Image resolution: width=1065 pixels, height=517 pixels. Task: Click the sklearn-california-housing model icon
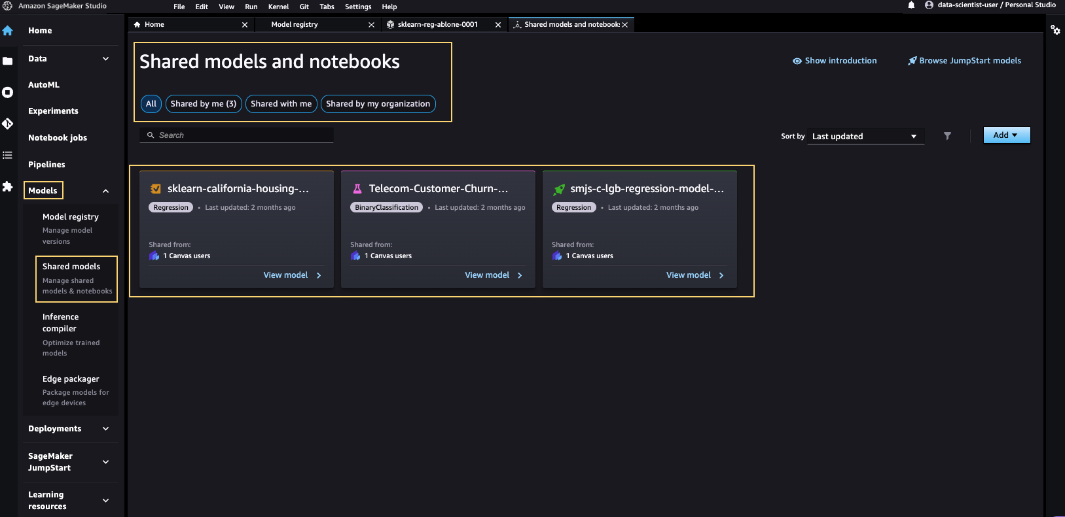(x=156, y=189)
